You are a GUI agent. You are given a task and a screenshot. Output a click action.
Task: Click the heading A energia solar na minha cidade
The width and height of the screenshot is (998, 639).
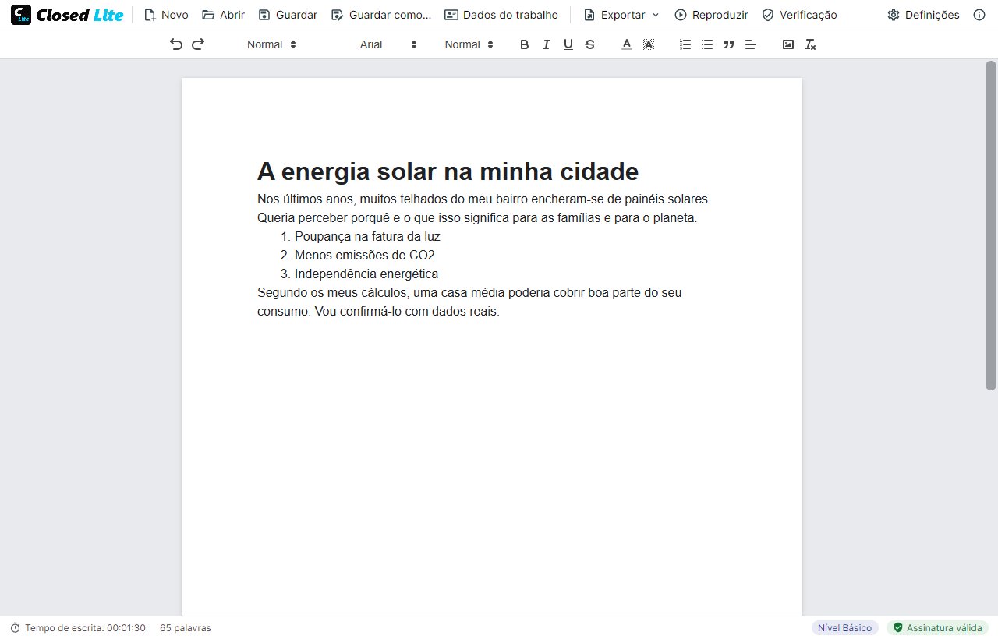pos(448,171)
